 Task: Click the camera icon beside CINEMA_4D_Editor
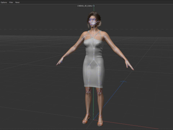click(94, 6)
